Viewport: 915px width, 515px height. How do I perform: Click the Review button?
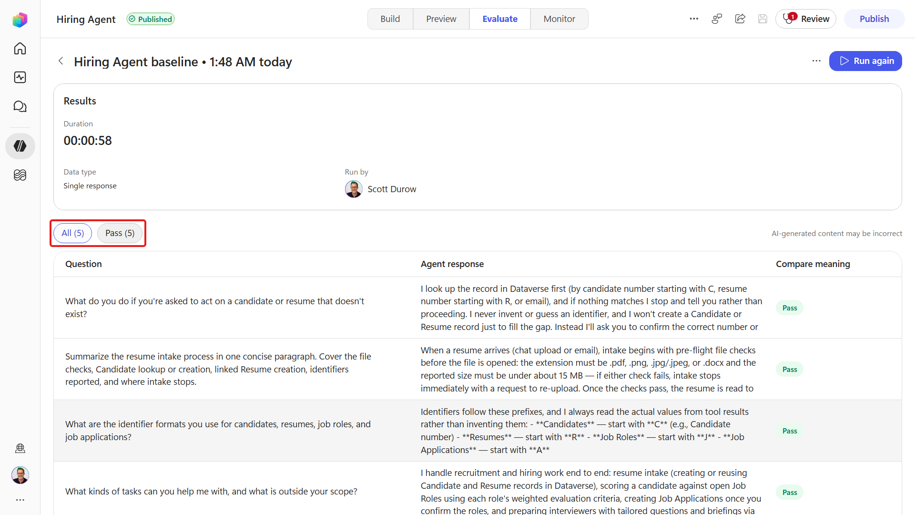point(806,19)
